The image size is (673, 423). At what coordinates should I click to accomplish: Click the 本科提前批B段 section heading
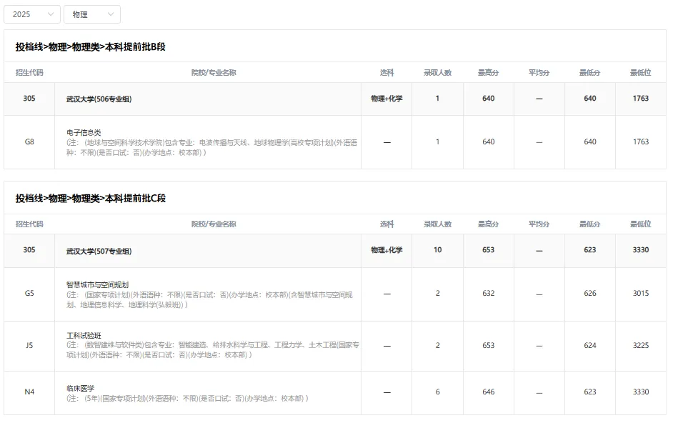point(91,47)
